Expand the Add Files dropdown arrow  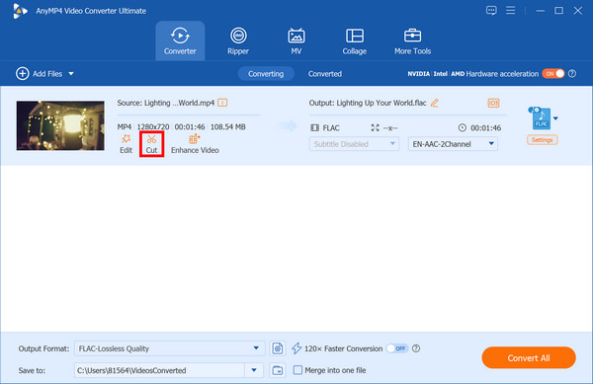[x=71, y=74]
